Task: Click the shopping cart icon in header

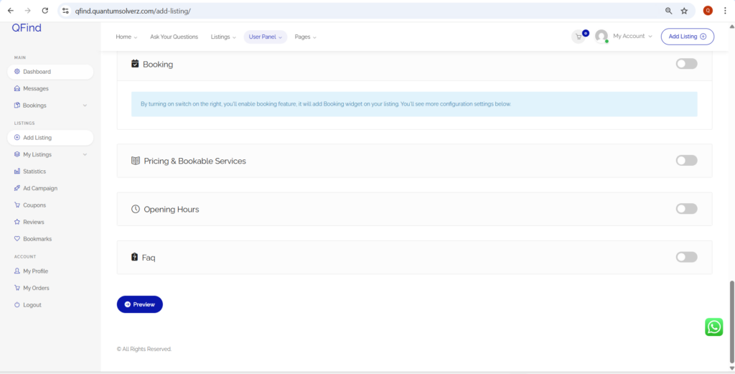Action: (x=578, y=37)
